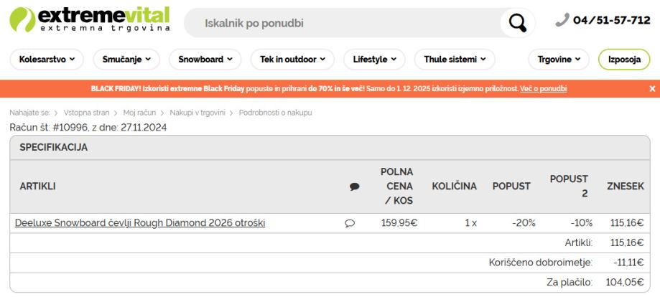Expand the Smučanje dropdown menu
Viewport: 660px width, 297px height.
click(x=126, y=60)
